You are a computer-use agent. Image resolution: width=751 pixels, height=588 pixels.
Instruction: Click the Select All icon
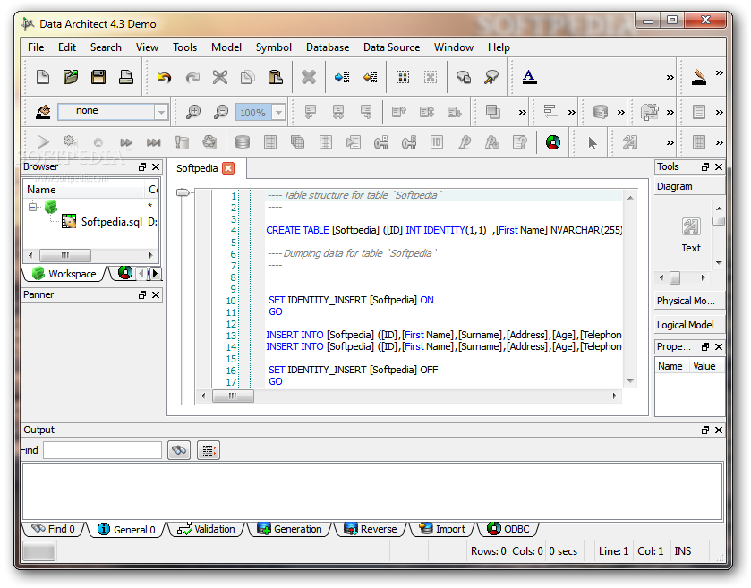click(x=403, y=77)
